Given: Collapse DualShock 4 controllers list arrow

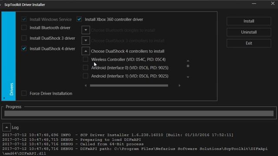Looking at the screenshot, I should coord(86,51).
